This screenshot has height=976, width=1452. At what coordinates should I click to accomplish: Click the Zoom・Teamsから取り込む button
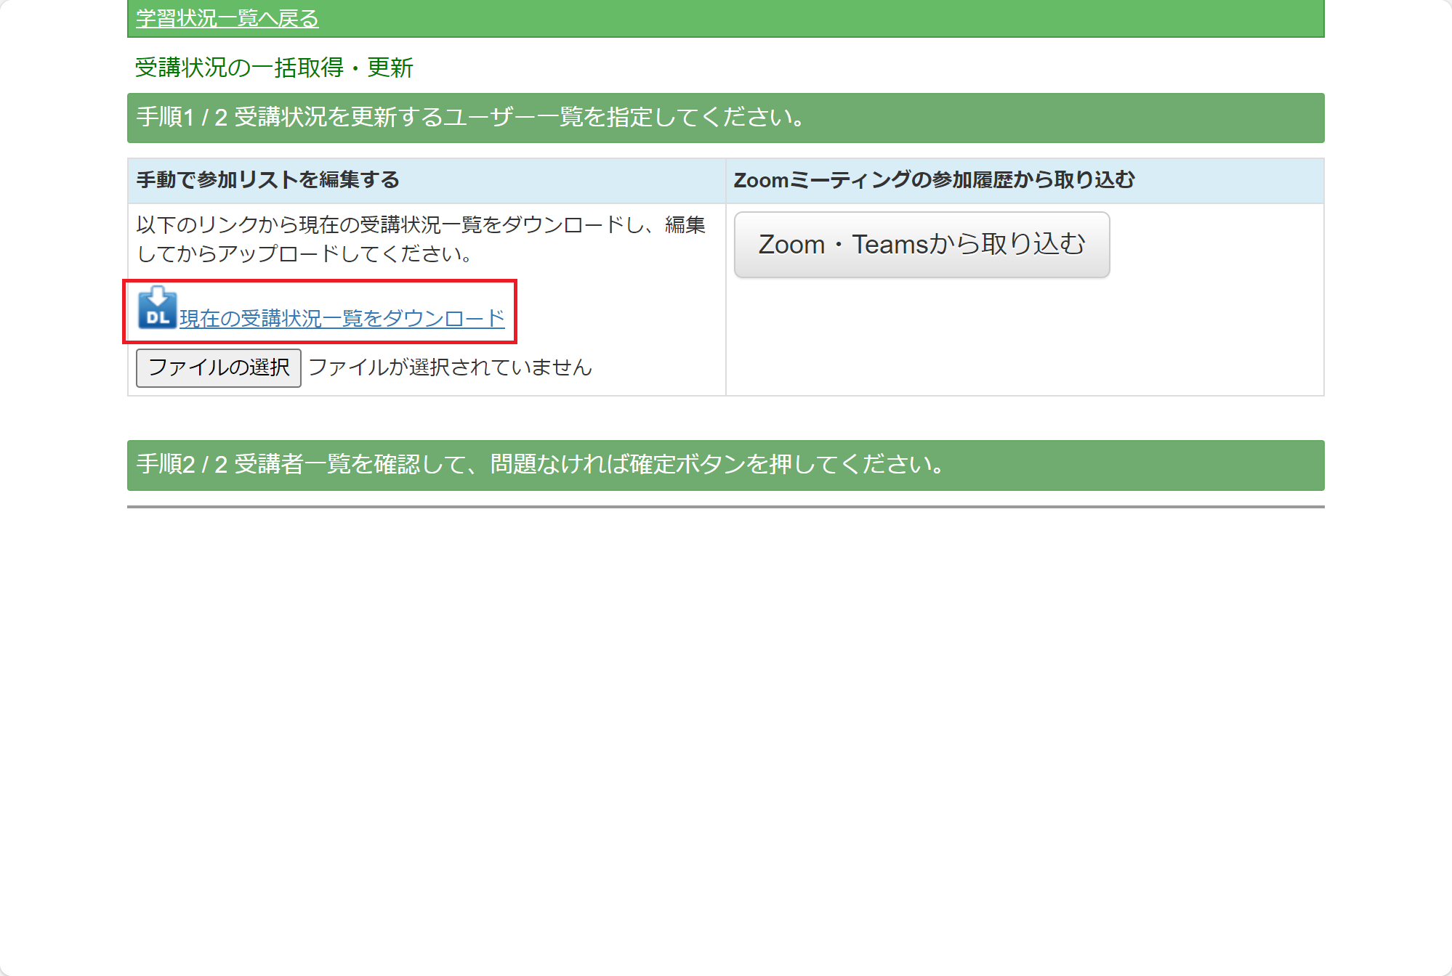921,245
